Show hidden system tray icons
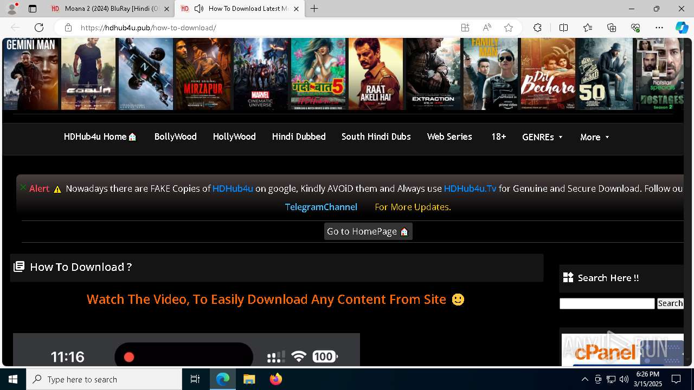 584,379
